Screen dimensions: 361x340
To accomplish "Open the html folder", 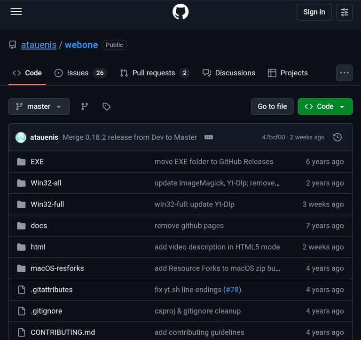I will (38, 247).
